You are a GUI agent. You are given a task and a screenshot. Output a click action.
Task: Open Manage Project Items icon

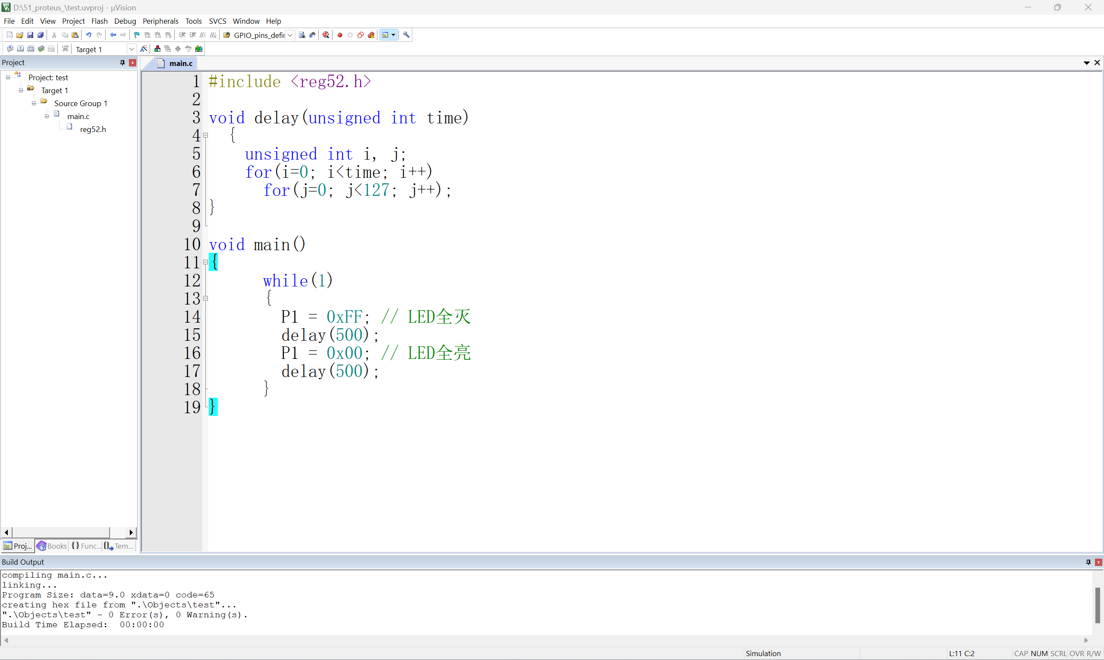click(157, 49)
